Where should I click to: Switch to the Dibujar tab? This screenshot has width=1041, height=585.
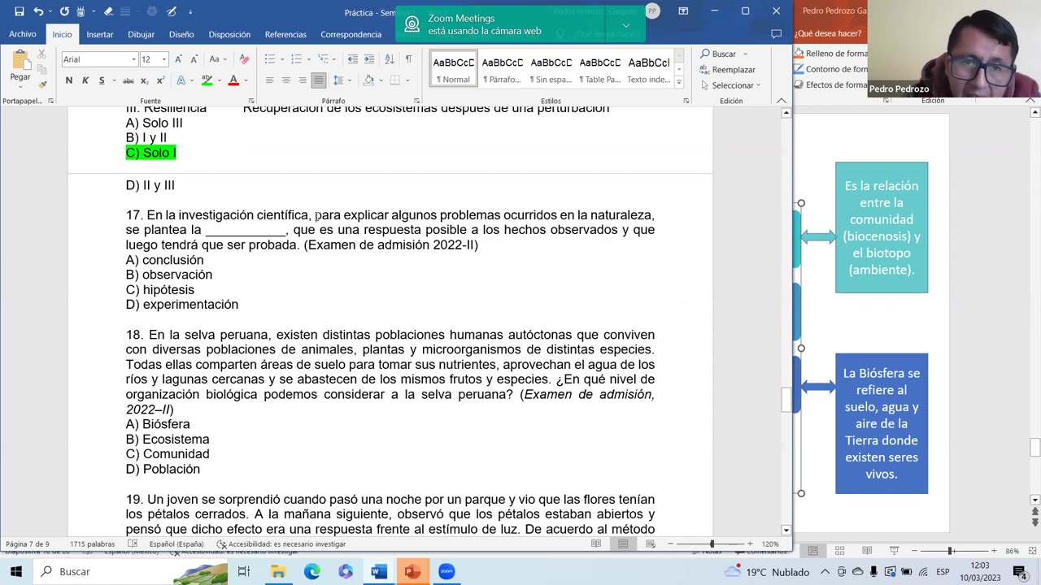point(141,34)
